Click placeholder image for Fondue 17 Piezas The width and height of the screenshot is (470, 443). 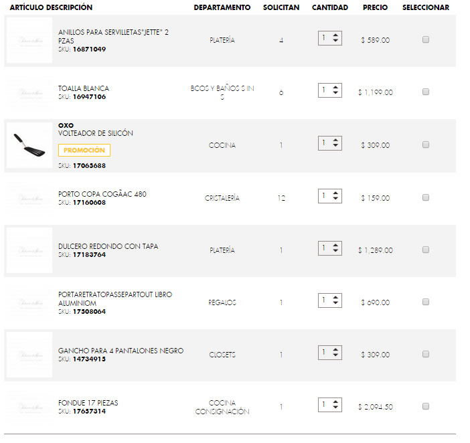(29, 407)
